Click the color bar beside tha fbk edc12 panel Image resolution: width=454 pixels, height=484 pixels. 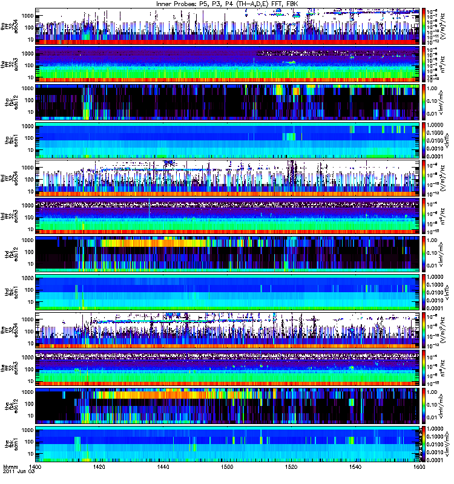[423, 102]
